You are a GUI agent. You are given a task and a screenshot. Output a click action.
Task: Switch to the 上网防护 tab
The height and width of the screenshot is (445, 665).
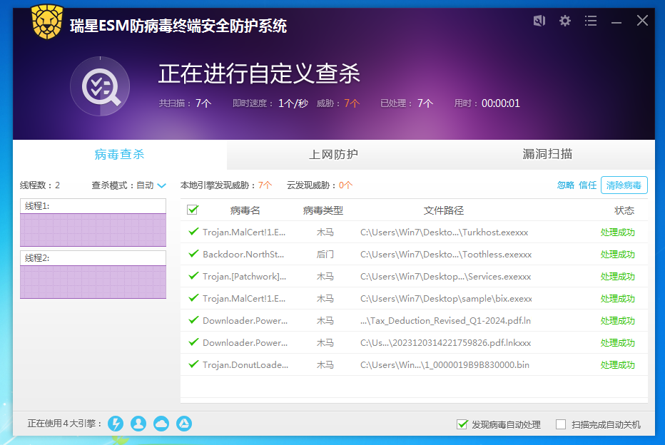(x=333, y=154)
